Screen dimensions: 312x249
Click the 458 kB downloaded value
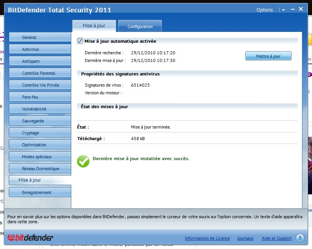coord(138,139)
